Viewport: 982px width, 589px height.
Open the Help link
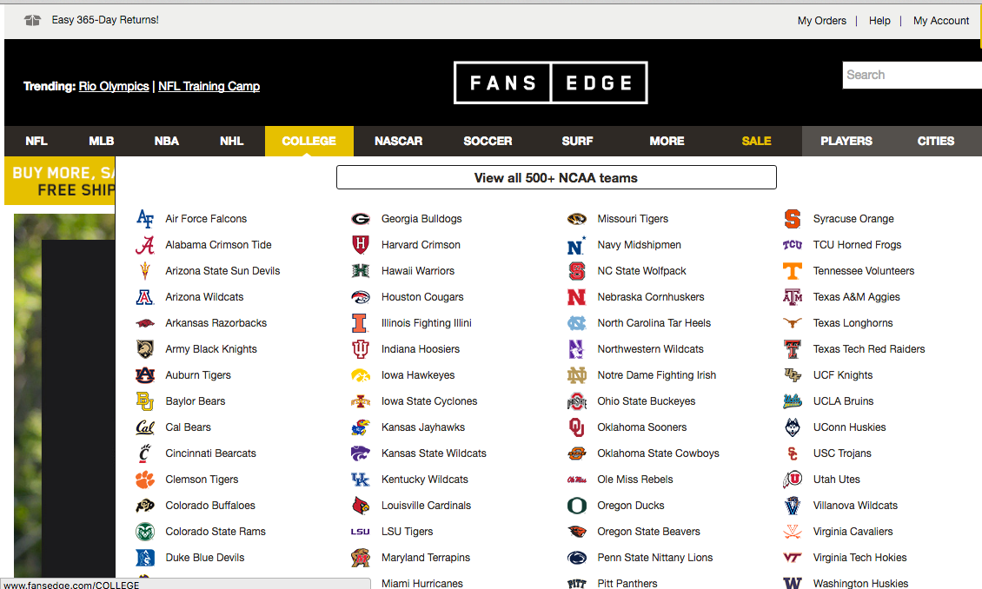(x=879, y=21)
